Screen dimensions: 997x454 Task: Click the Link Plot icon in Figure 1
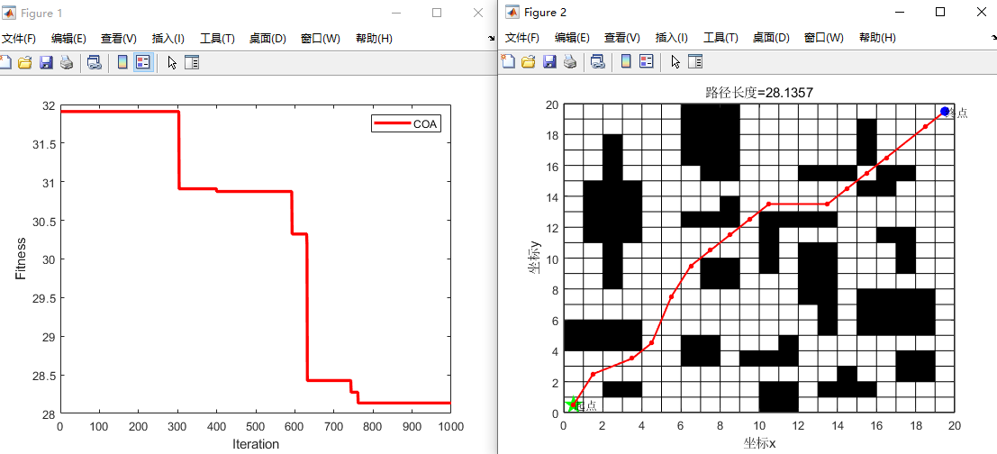pos(94,62)
